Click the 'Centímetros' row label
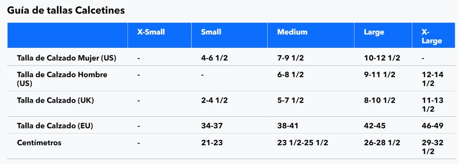This screenshot has height=164, width=459. click(39, 142)
